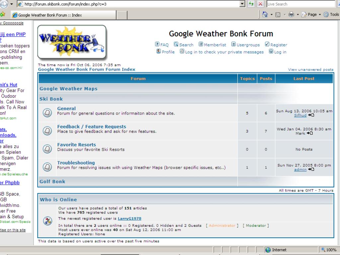
Task: Click the Troubleshooting forum folder icon
Action: point(47,167)
